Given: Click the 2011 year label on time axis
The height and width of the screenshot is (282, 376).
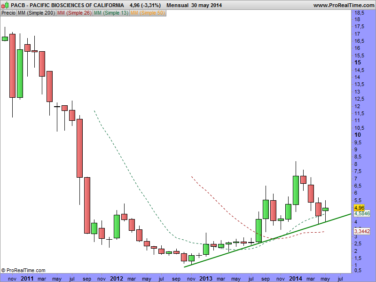Looking at the screenshot, I should tap(27, 279).
